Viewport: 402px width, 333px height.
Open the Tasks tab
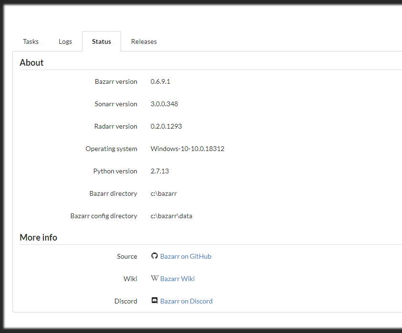pos(31,41)
